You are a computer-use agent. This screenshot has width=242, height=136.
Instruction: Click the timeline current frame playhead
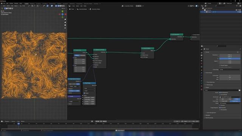tap(19, 124)
